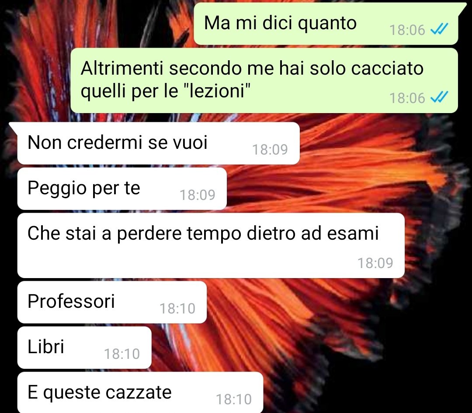
Task: Tap the 18:06 timestamp on the 'lezioni' message
Action: (x=407, y=98)
